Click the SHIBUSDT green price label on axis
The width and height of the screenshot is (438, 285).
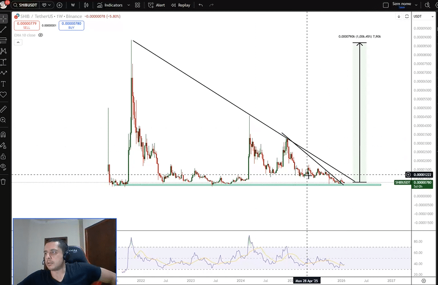pyautogui.click(x=403, y=183)
